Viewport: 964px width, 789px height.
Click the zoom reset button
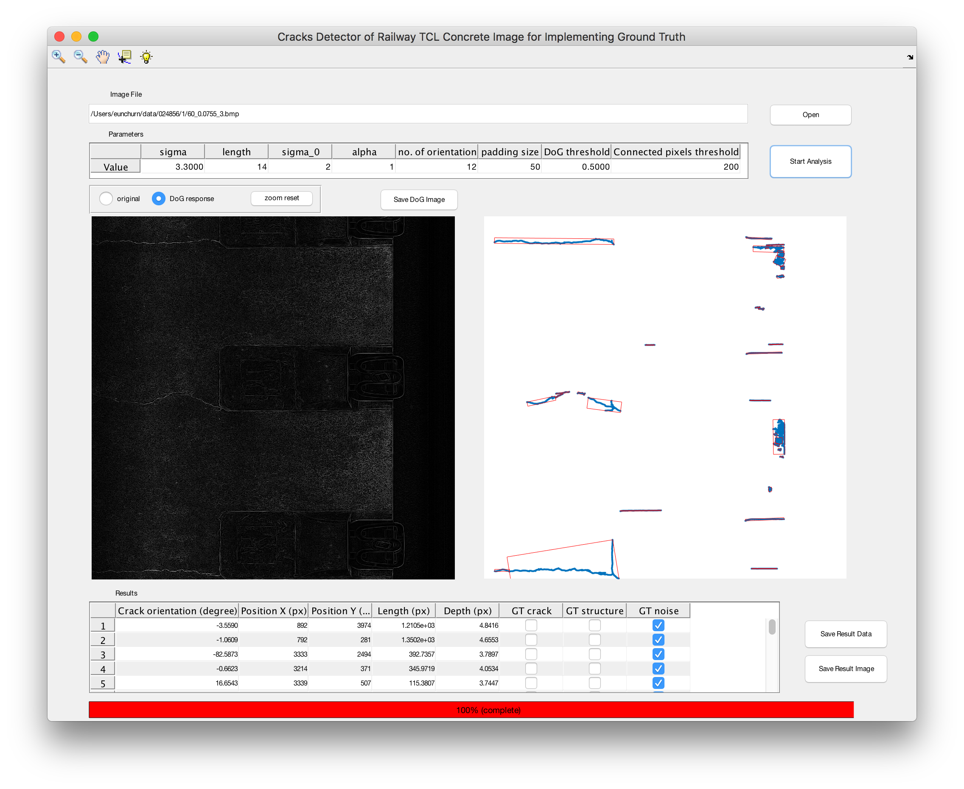click(281, 198)
